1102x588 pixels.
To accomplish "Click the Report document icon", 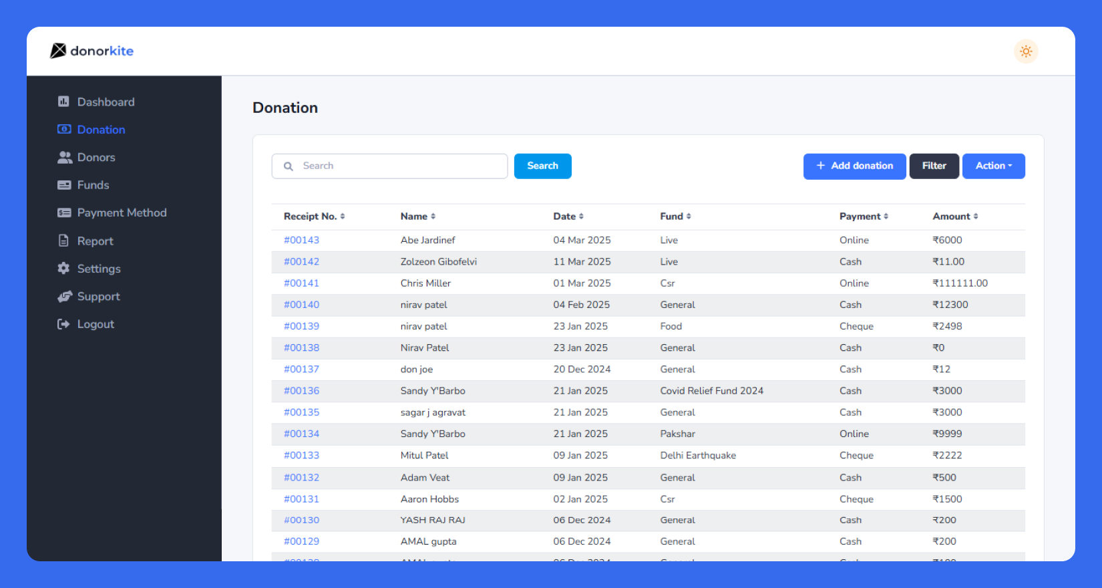I will (63, 241).
